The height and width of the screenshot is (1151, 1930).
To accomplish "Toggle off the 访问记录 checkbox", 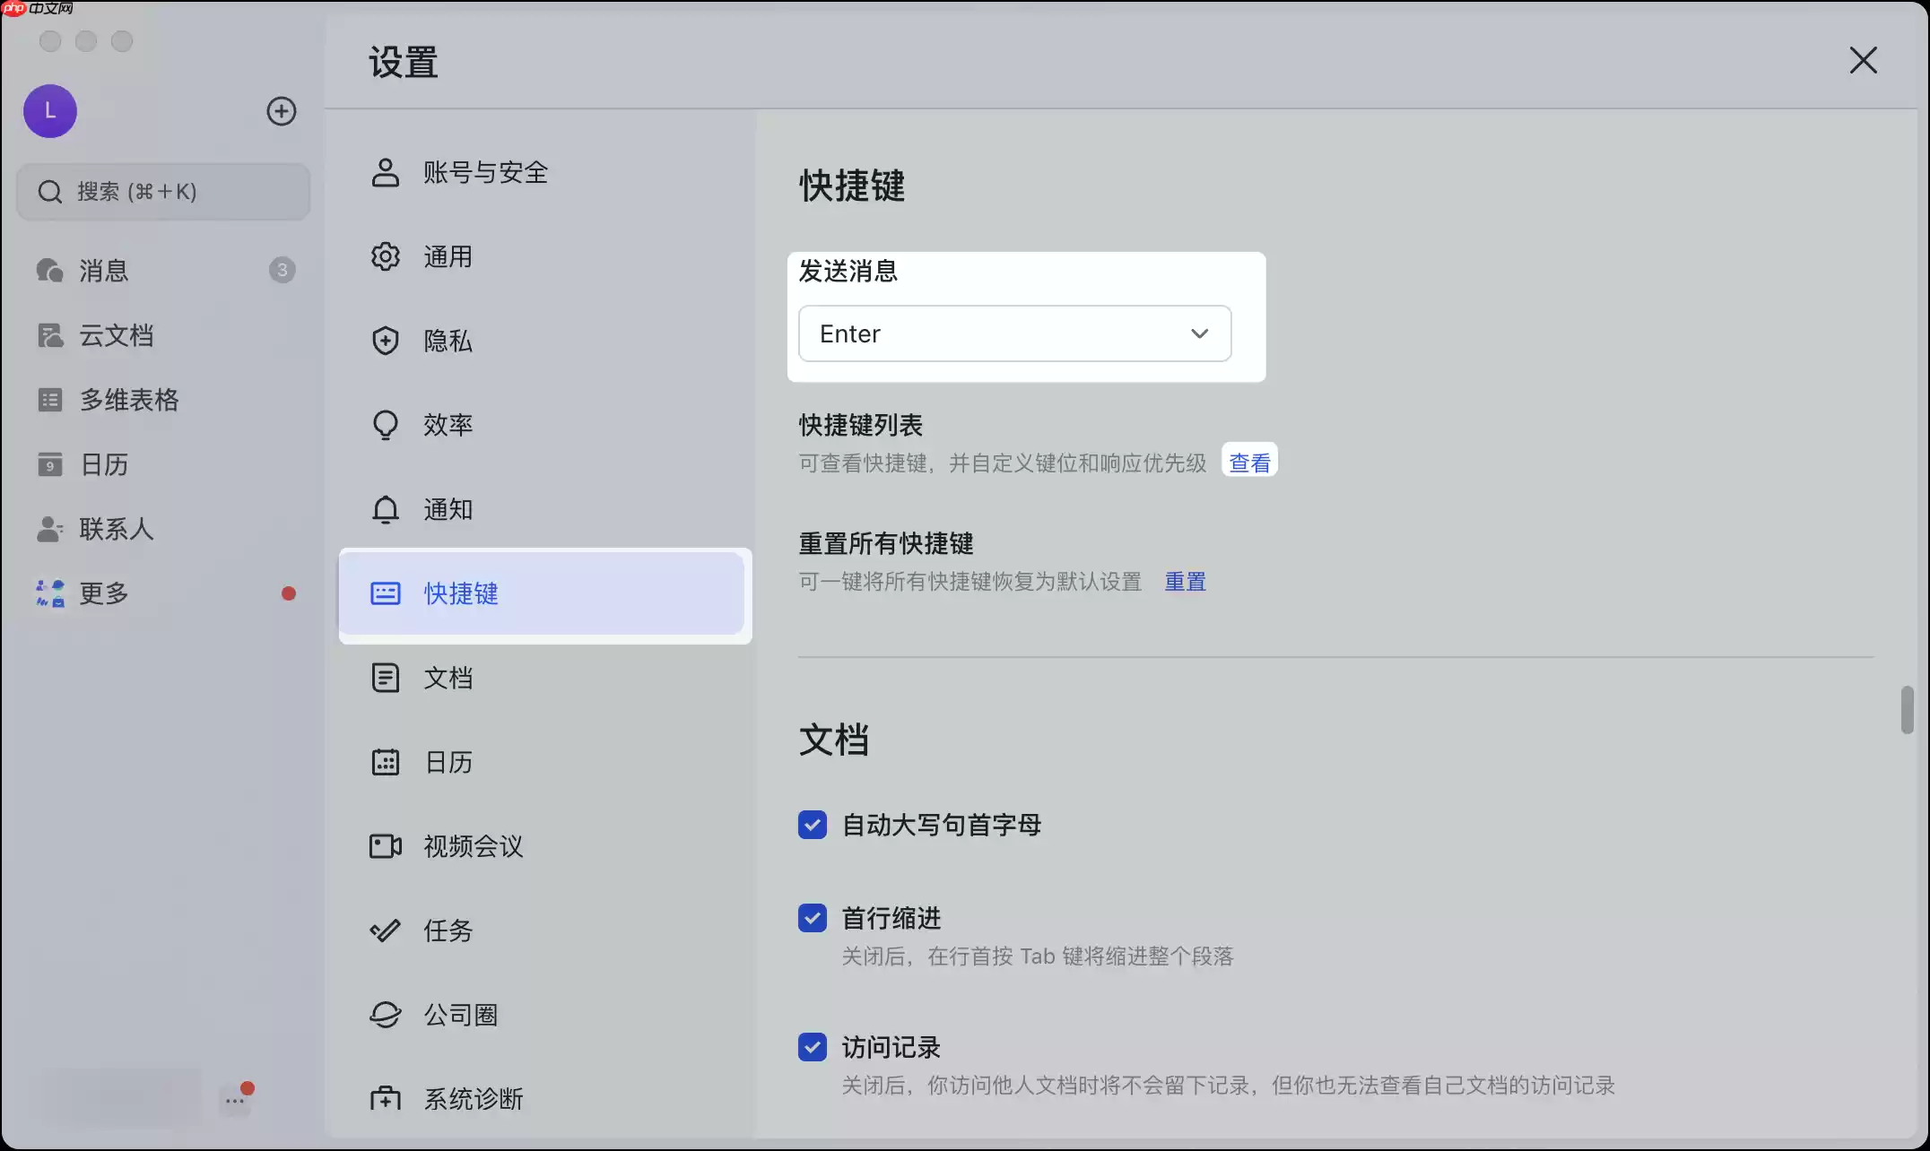I will click(812, 1046).
